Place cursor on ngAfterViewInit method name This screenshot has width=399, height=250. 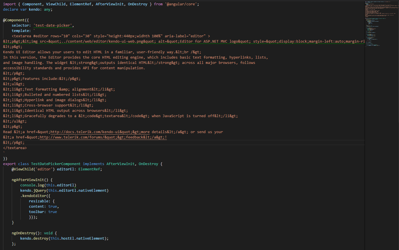pyautogui.click(x=28, y=180)
